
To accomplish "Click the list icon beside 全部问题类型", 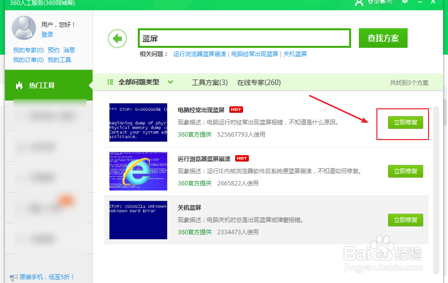I will (110, 82).
